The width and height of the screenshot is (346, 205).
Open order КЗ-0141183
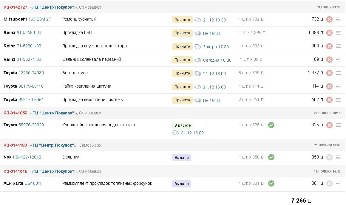pos(15,145)
